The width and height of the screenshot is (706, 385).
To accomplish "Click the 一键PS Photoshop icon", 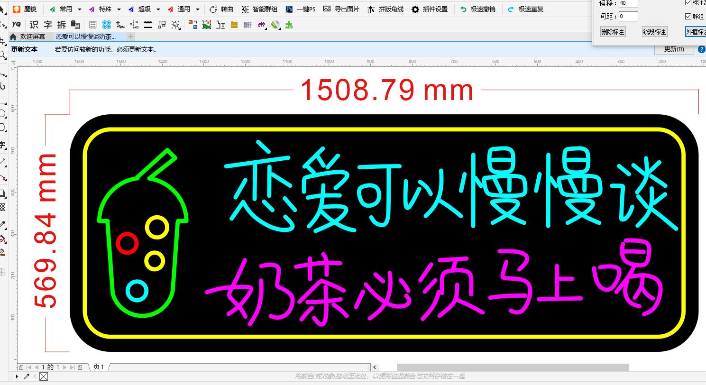I will tap(289, 9).
